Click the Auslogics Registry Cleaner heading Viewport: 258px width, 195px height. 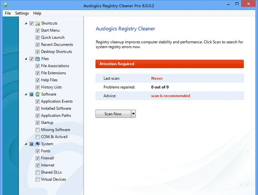pyautogui.click(x=126, y=29)
